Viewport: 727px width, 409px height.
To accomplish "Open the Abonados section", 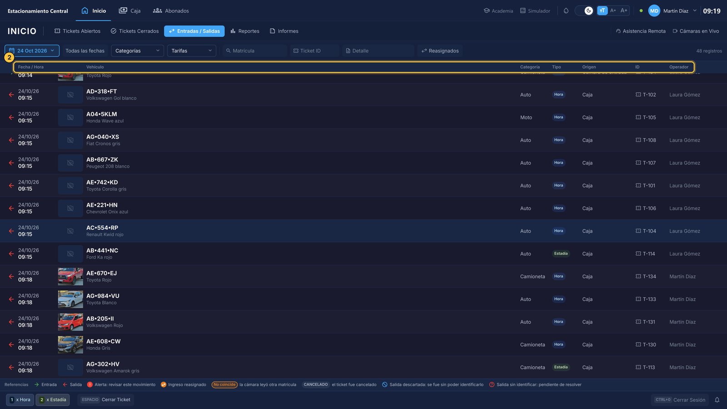I will click(171, 10).
